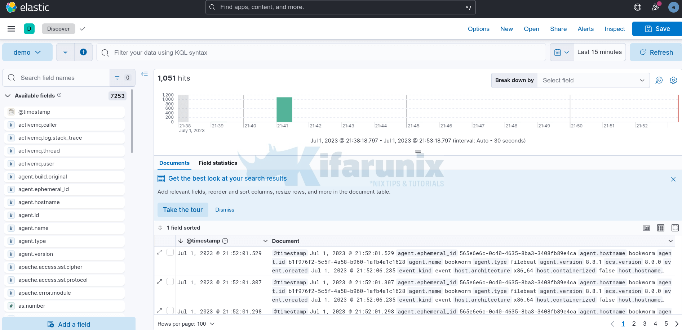Focus the KQL query input field

tap(321, 53)
